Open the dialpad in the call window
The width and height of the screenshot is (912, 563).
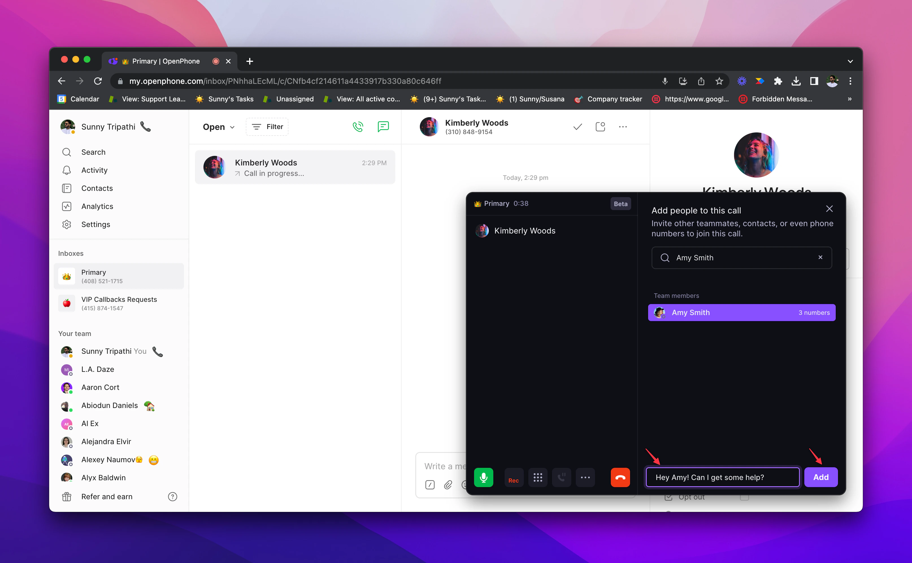pyautogui.click(x=538, y=477)
